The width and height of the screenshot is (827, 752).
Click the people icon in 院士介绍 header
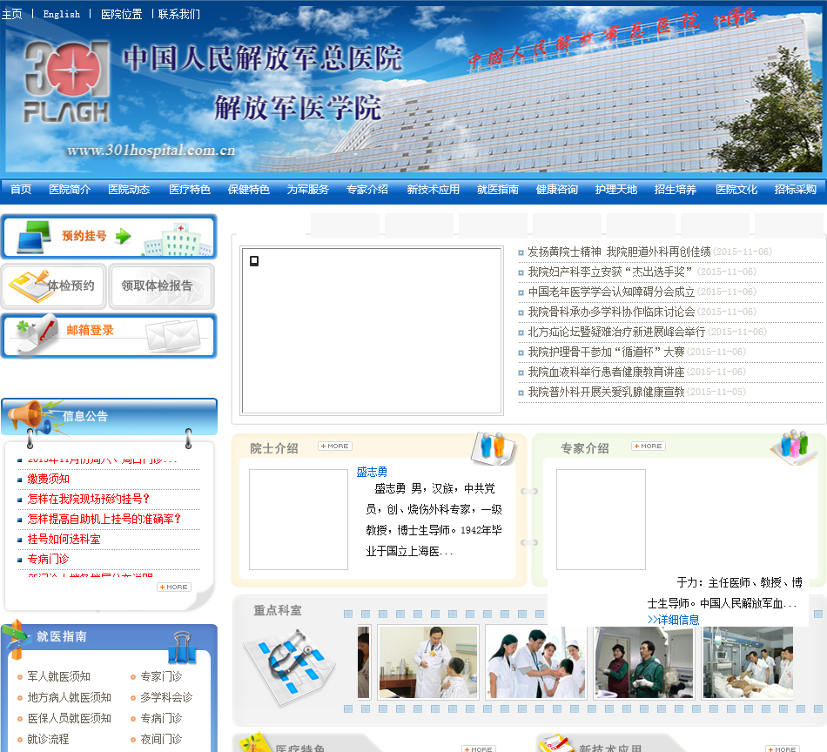(x=493, y=448)
